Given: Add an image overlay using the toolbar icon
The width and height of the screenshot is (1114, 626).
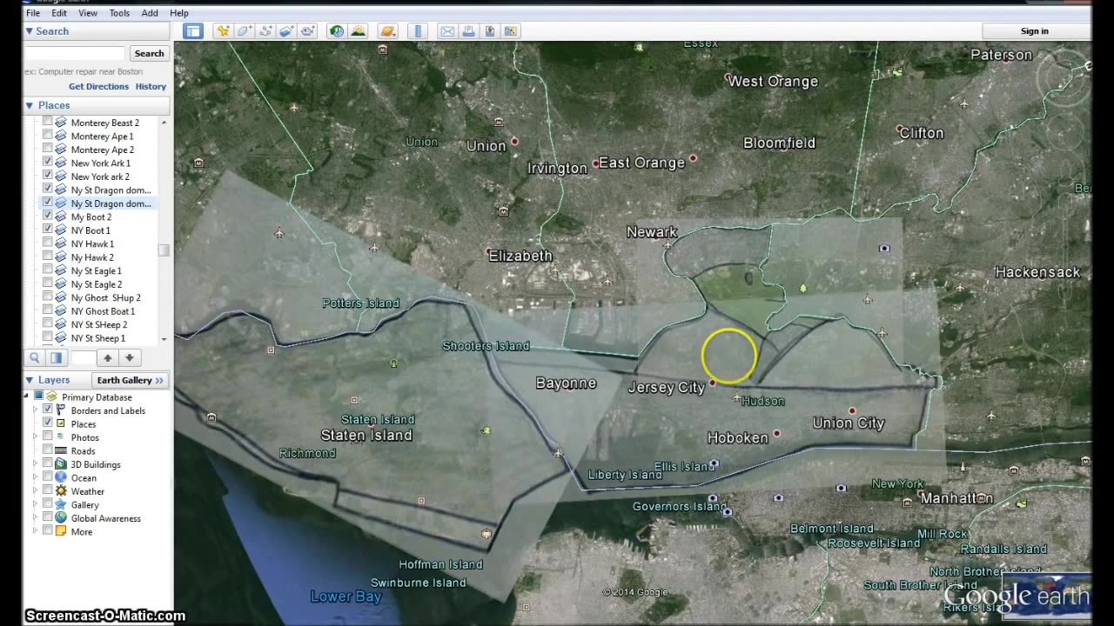Looking at the screenshot, I should pyautogui.click(x=286, y=31).
